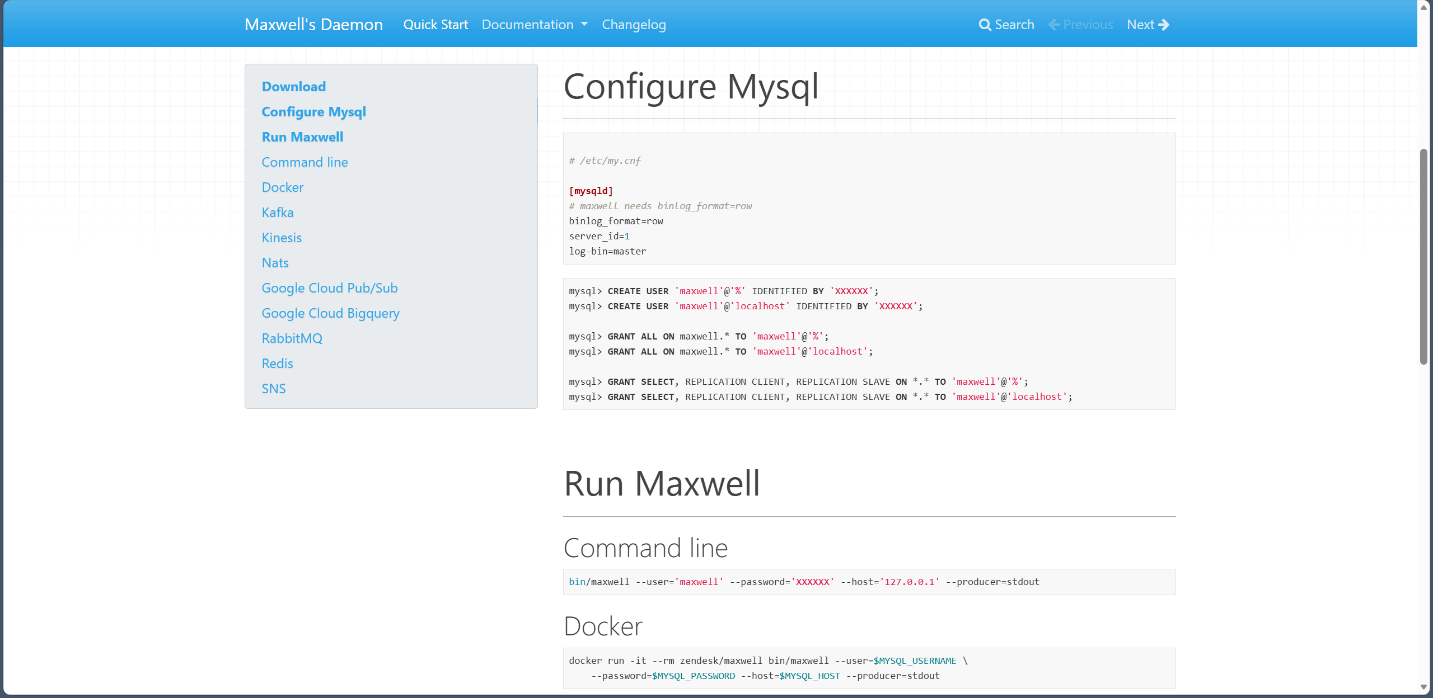
Task: Select Configure Mysql in sidebar
Action: (x=314, y=112)
